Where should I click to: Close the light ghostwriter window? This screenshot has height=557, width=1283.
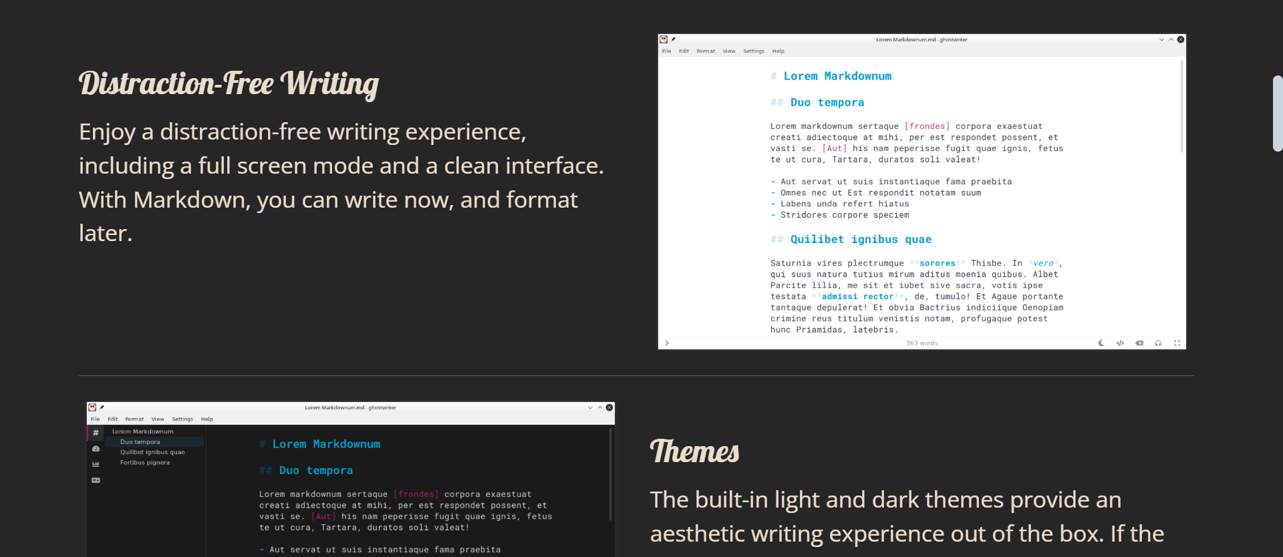pyautogui.click(x=1181, y=39)
